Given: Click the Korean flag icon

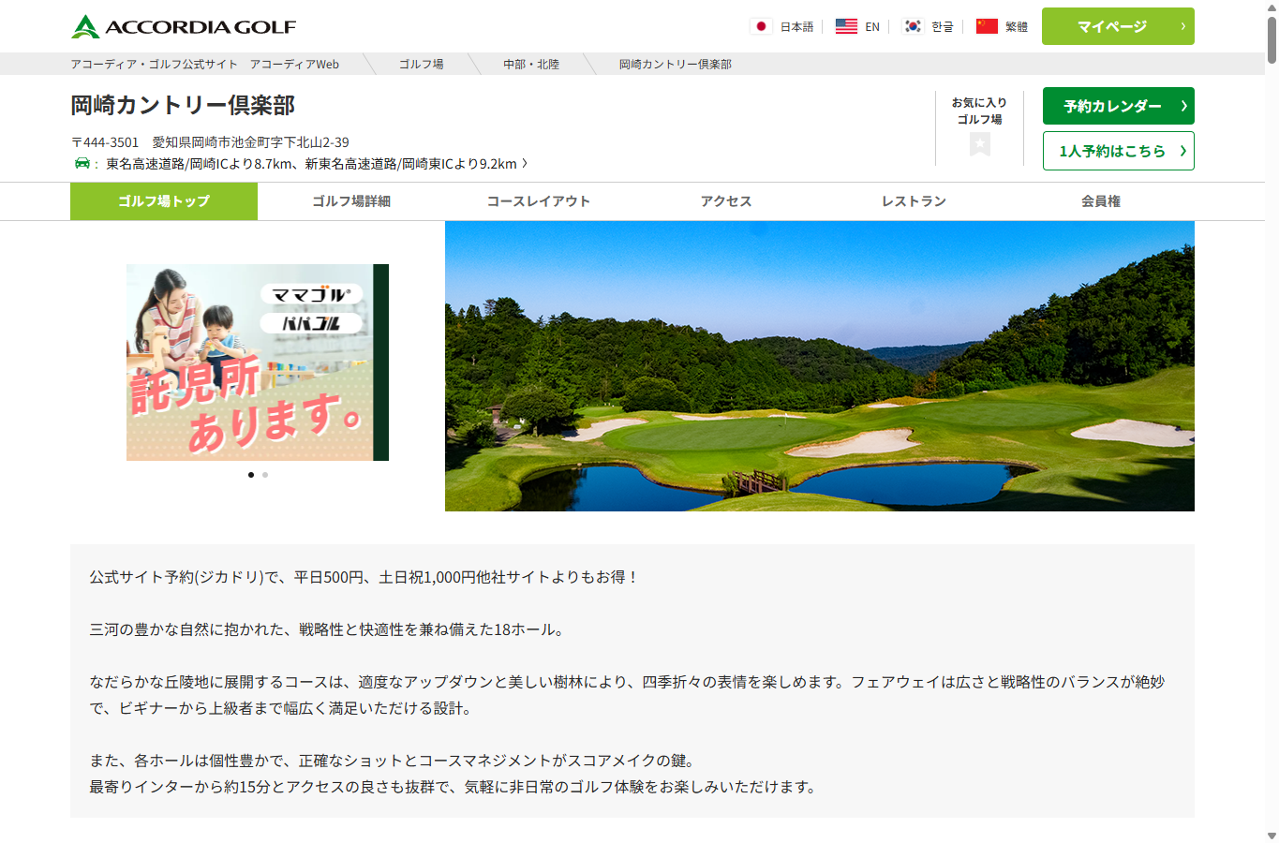Looking at the screenshot, I should click(913, 26).
